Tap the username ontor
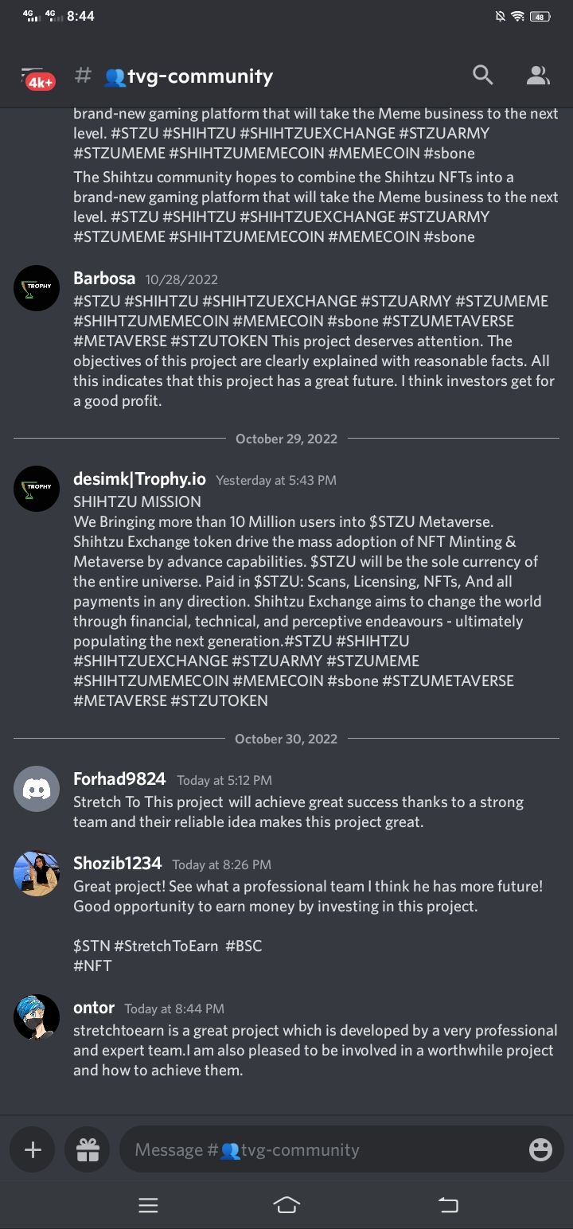Image resolution: width=573 pixels, height=1229 pixels. (x=94, y=1008)
